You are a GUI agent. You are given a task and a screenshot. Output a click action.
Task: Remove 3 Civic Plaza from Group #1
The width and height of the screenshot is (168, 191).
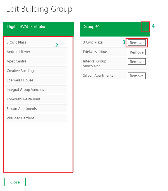(137, 43)
